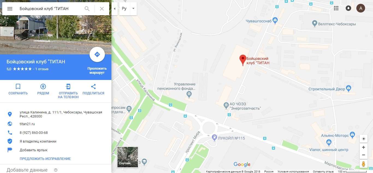This screenshot has height=173, width=373.
Task: Open the hamburger main menu
Action: pyautogui.click(x=10, y=9)
